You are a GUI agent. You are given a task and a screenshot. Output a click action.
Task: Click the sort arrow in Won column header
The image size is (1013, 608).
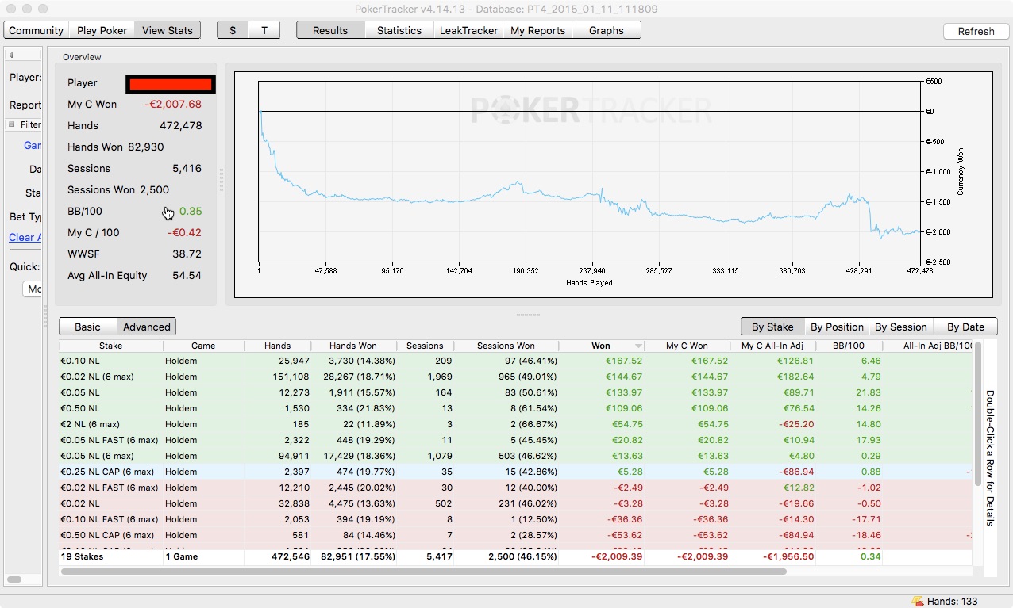pyautogui.click(x=638, y=346)
